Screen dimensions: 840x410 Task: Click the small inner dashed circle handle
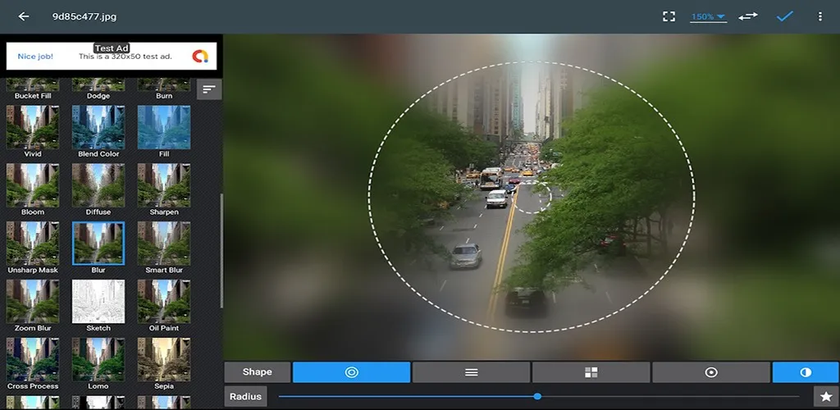pos(532,197)
